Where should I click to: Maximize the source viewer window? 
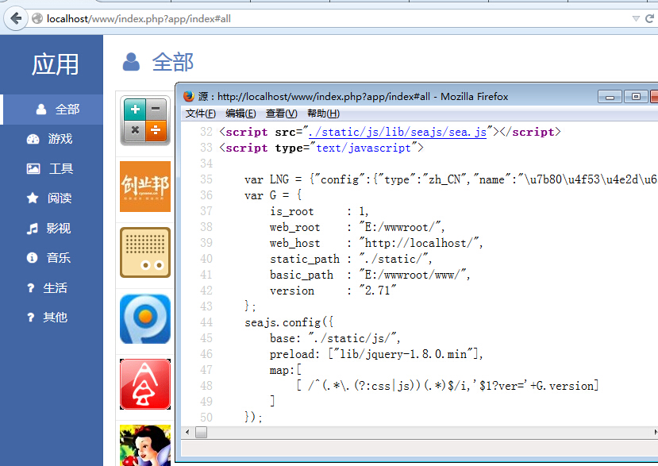click(636, 97)
